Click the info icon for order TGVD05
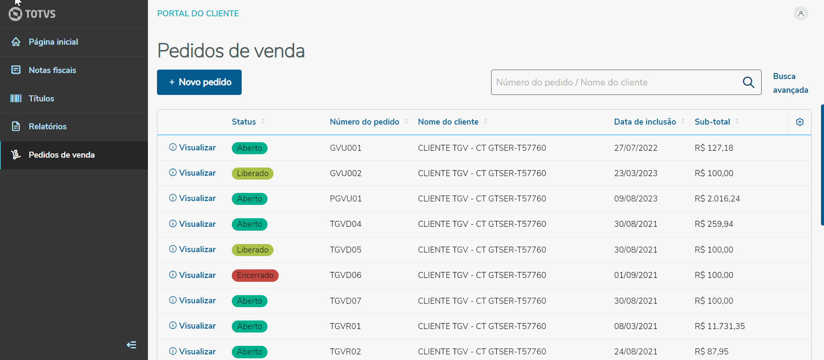This screenshot has width=824, height=360. pos(173,249)
